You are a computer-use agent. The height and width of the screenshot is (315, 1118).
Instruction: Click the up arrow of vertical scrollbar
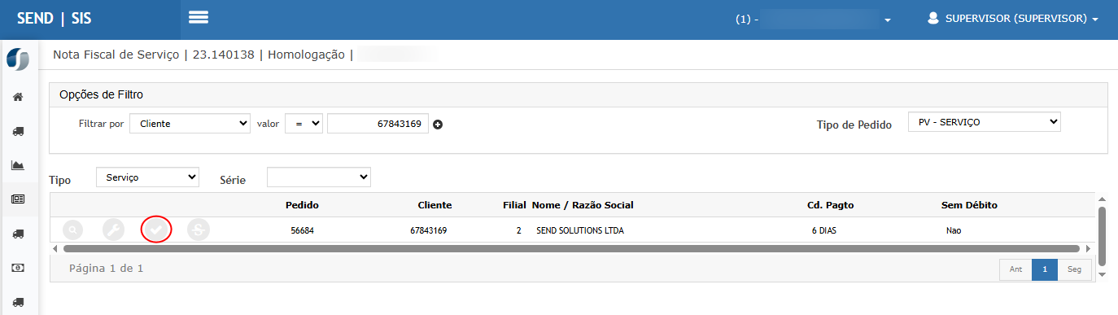pyautogui.click(x=1103, y=199)
